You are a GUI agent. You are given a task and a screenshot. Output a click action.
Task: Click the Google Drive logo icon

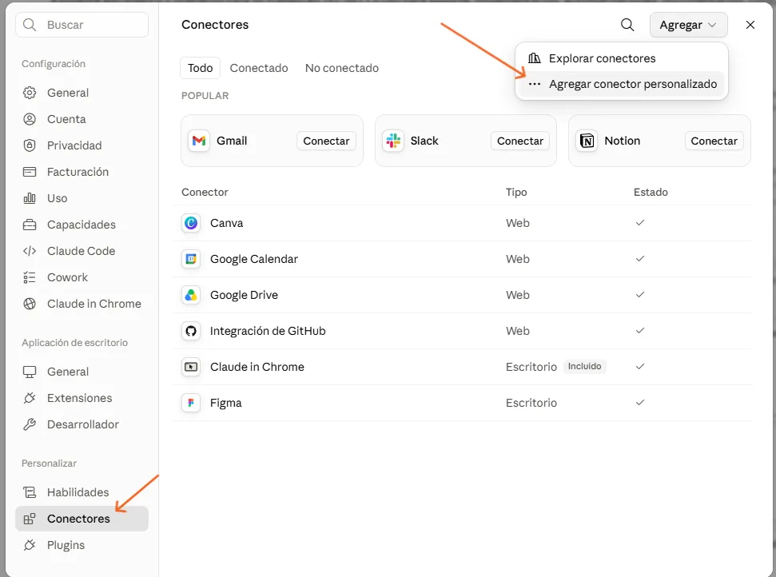click(191, 295)
